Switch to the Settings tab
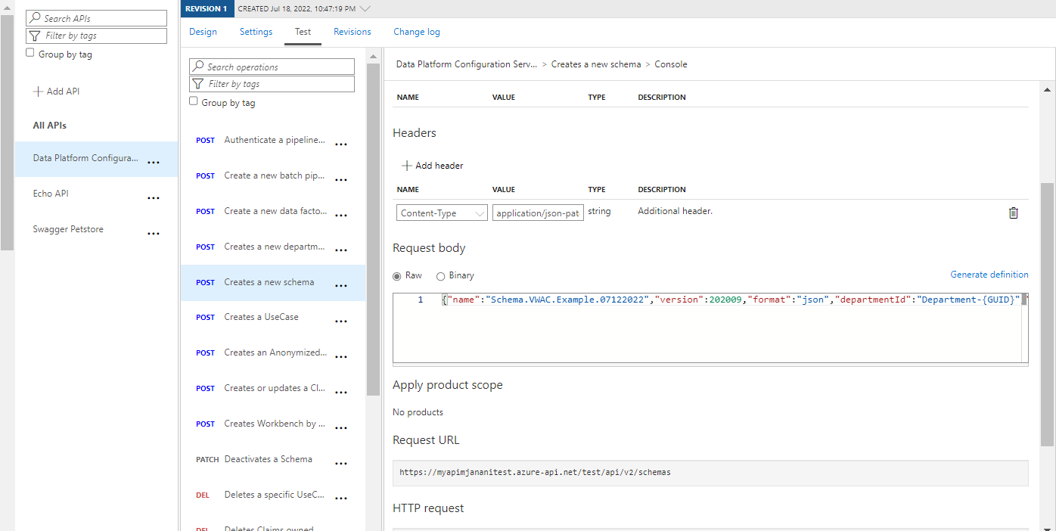This screenshot has width=1056, height=531. click(256, 32)
